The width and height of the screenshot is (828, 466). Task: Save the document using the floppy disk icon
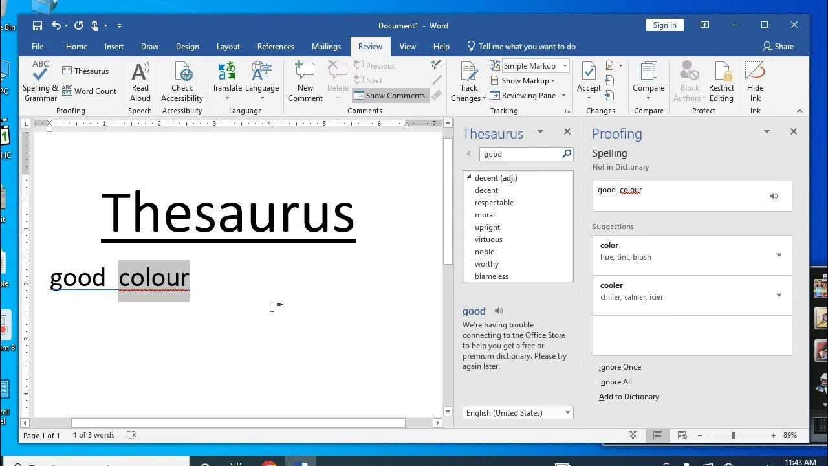[x=38, y=26]
